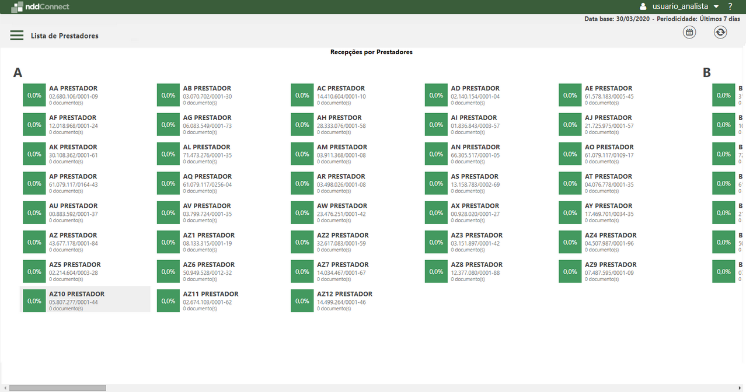
Task: Click the Recepções por Prestadores heading
Action: coord(372,52)
